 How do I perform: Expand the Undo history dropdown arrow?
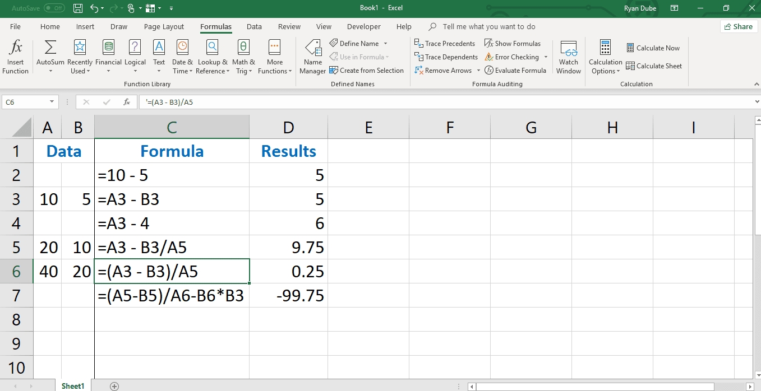click(103, 8)
